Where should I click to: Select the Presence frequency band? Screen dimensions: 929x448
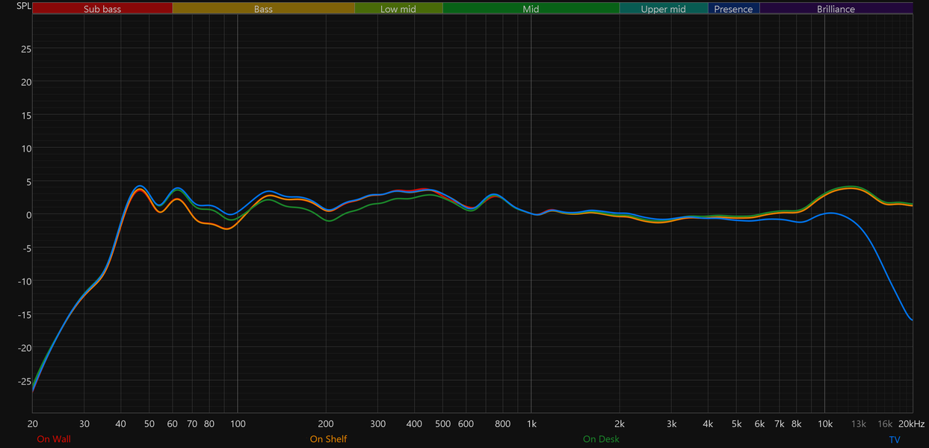(733, 9)
